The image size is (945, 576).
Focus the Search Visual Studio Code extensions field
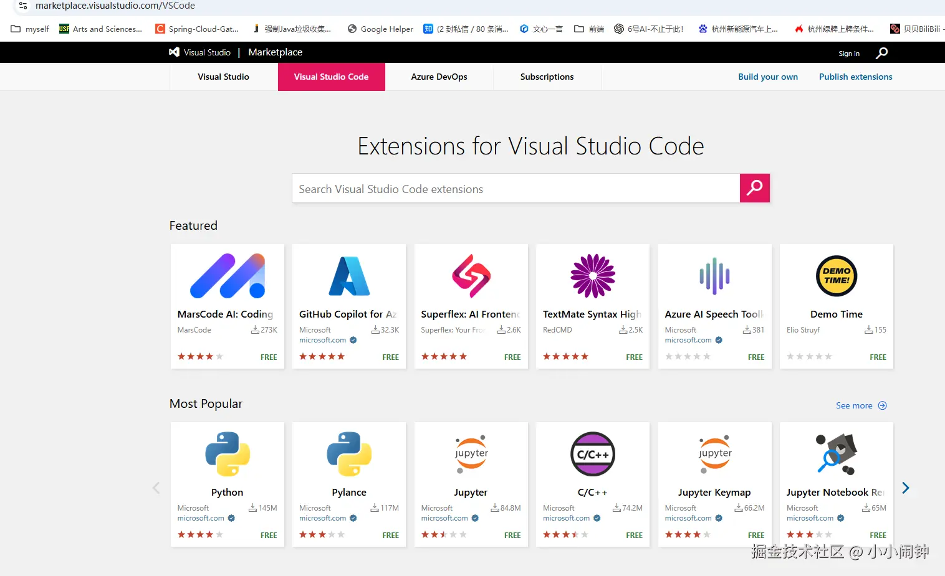[516, 189]
